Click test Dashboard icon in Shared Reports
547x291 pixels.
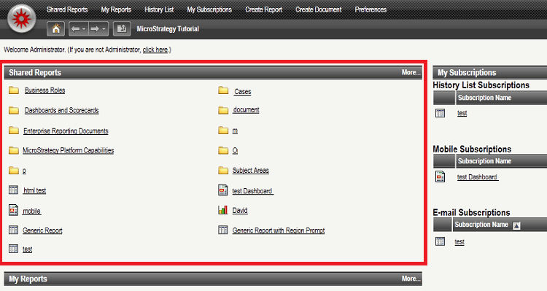[x=223, y=190]
